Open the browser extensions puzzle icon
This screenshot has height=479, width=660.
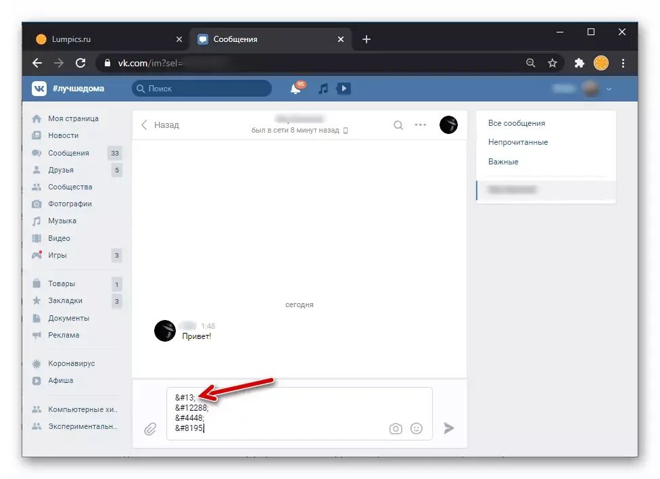pyautogui.click(x=580, y=63)
